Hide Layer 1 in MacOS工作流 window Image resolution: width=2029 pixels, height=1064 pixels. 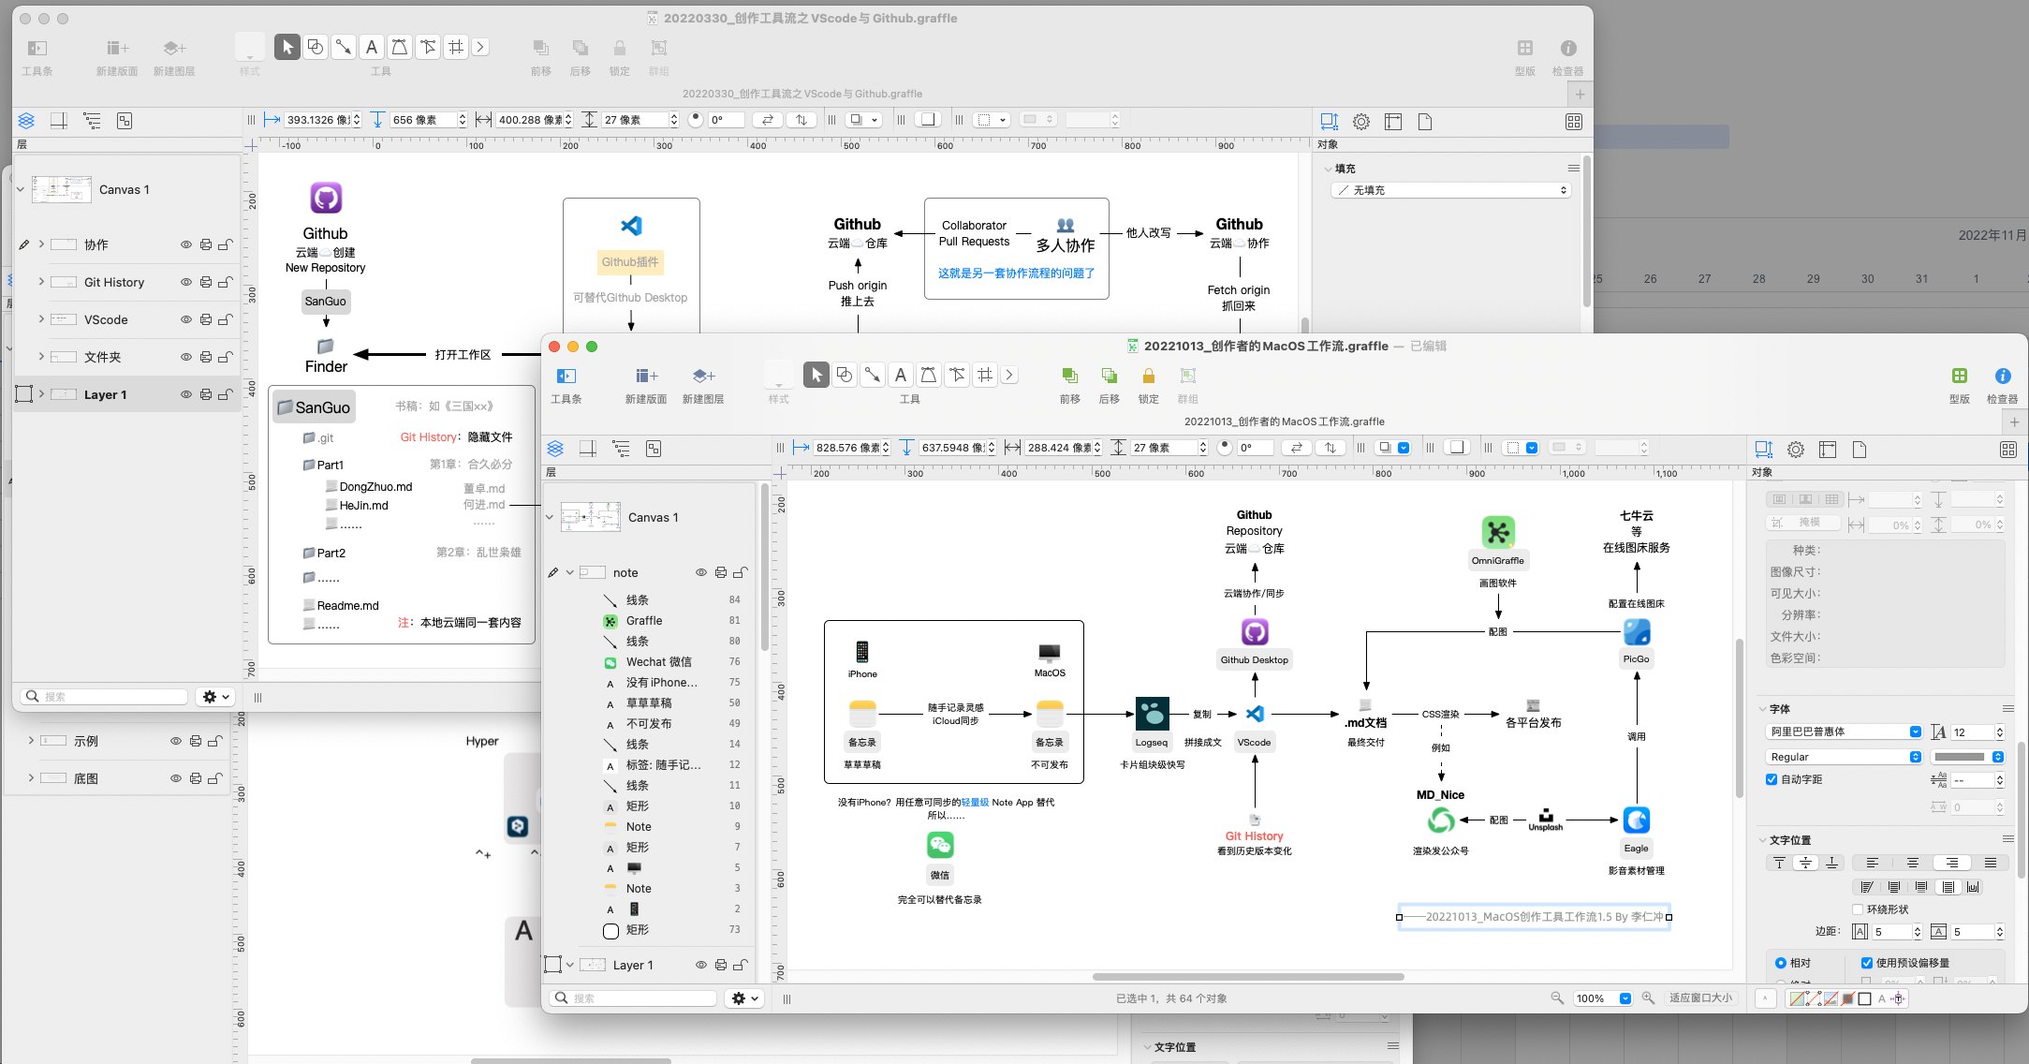700,965
